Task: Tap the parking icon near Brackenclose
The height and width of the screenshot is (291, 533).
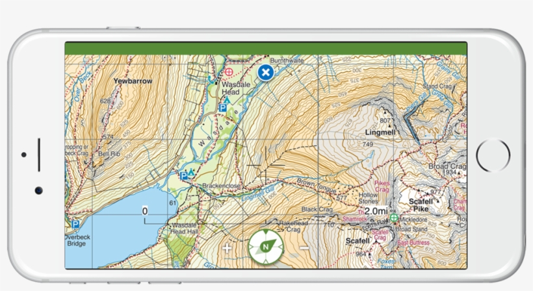Action: point(183,175)
